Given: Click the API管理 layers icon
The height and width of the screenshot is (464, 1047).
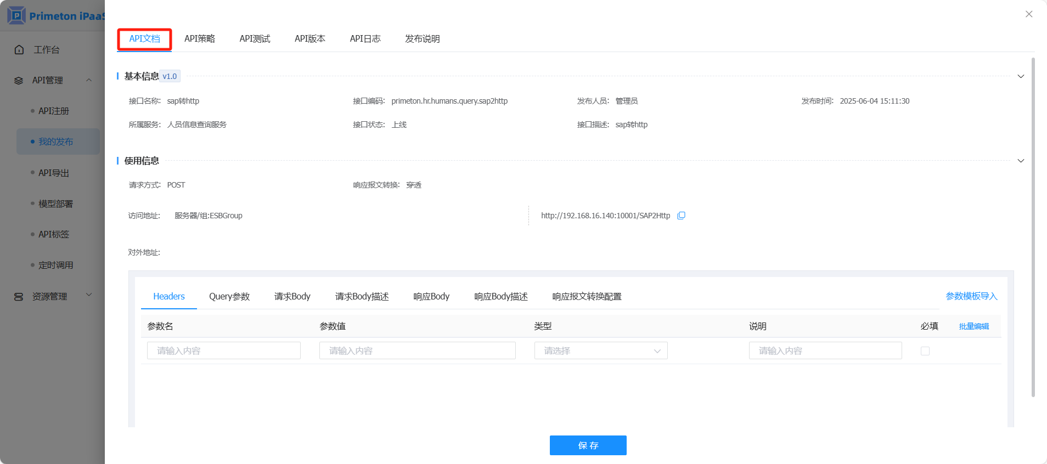Looking at the screenshot, I should tap(19, 81).
